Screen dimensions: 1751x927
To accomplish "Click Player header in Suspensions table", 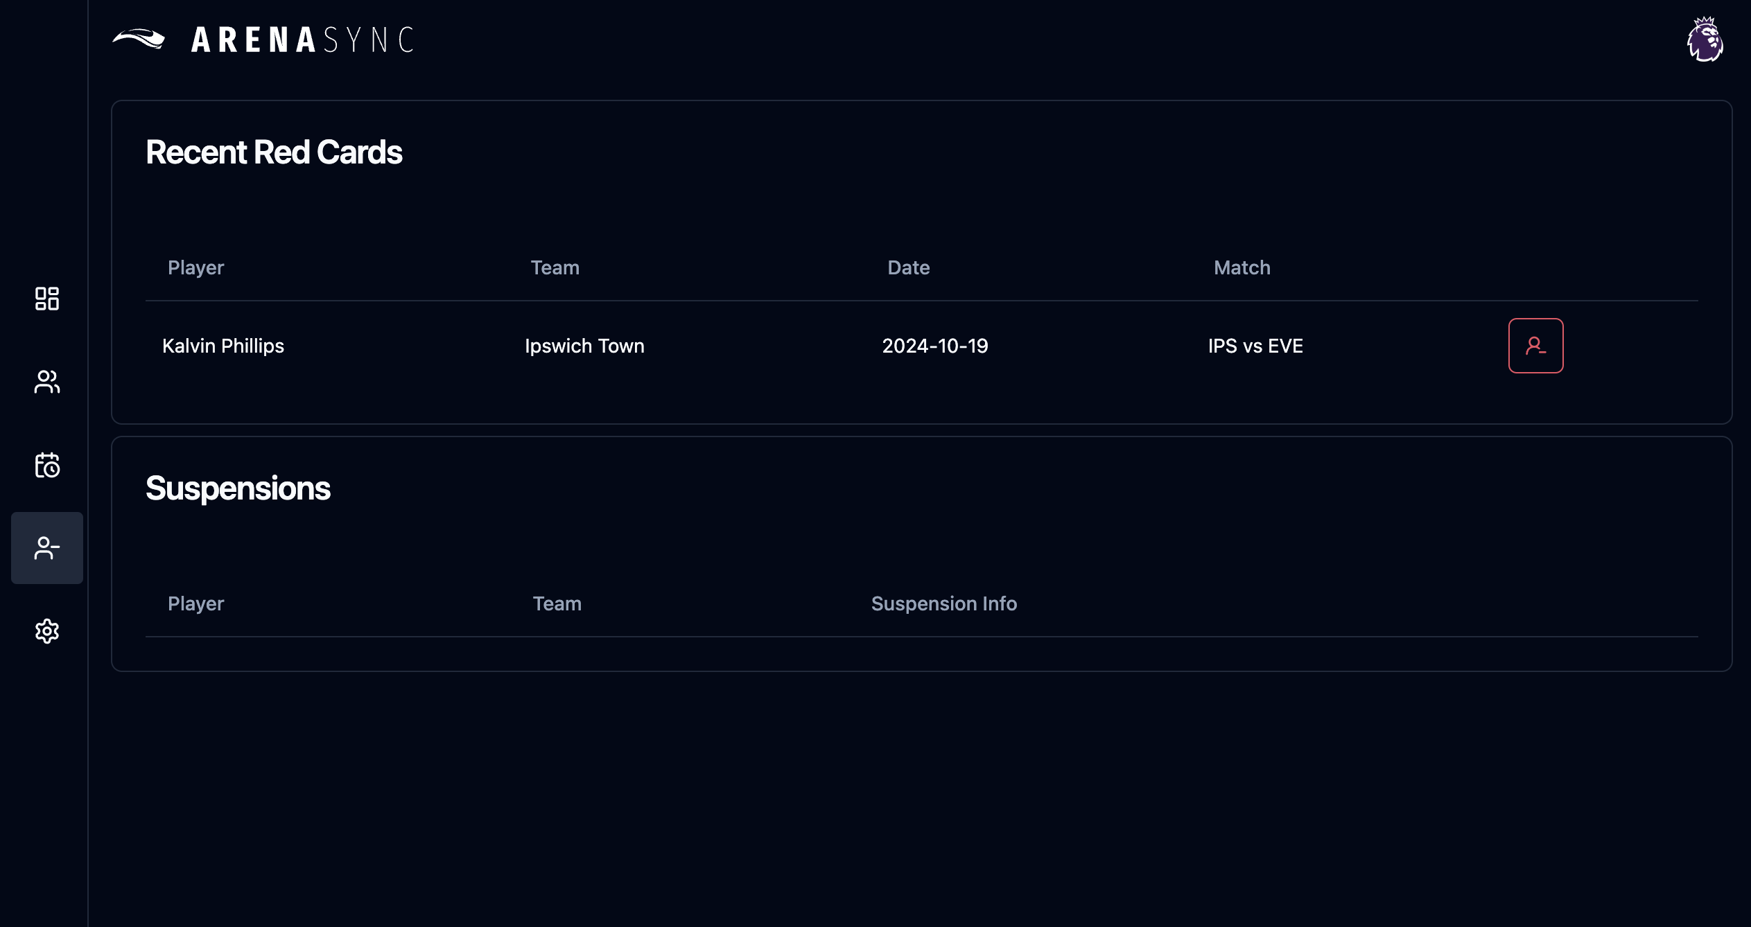I will click(x=195, y=603).
